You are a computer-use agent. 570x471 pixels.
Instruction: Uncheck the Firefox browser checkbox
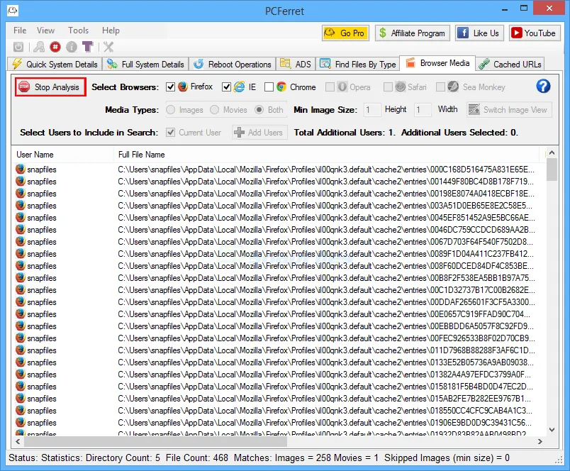click(x=170, y=87)
